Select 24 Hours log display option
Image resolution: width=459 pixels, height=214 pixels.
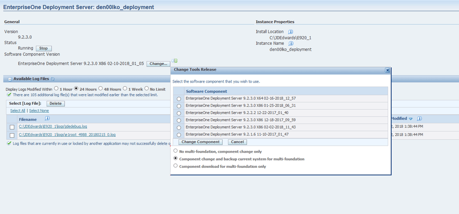[x=76, y=88]
